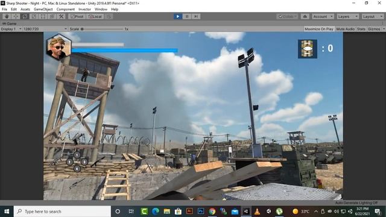Viewport: 386px width, 217px height.
Task: Select the Transform tool
Action: [x=52, y=16]
